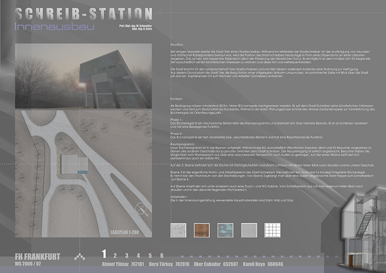Click the highlighted page number 1
The width and height of the screenshot is (386, 273).
pyautogui.click(x=103, y=254)
